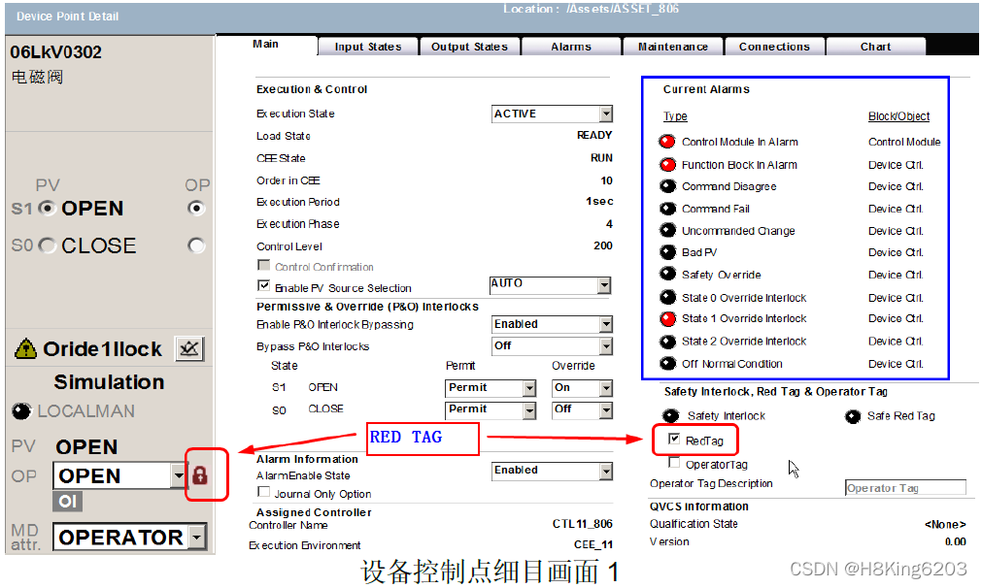This screenshot has height=588, width=982.
Task: Switch to the Maintenance tab
Action: 672,47
